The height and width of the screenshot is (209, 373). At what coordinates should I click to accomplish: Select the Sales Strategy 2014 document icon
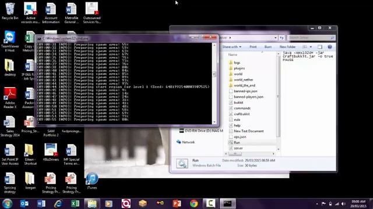[10, 127]
